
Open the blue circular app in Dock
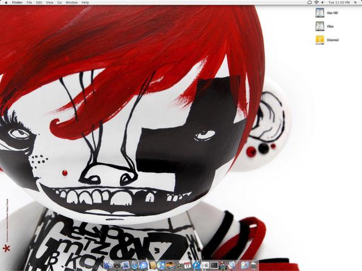point(197,265)
